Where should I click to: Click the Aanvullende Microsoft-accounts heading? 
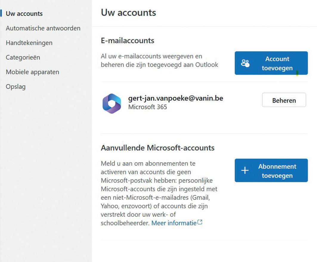click(157, 148)
